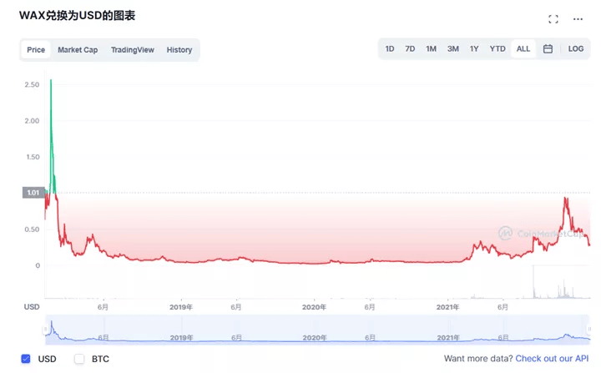Set chart range to 7D

coord(410,49)
